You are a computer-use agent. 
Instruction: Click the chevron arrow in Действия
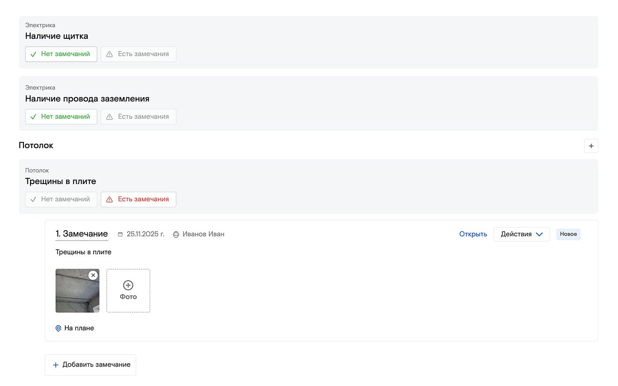tap(539, 235)
